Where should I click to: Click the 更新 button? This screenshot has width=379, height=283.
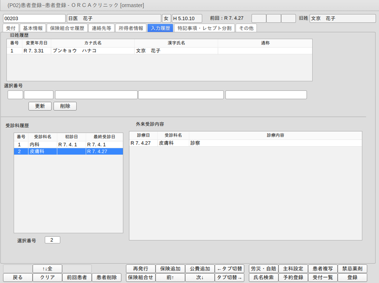coord(40,106)
